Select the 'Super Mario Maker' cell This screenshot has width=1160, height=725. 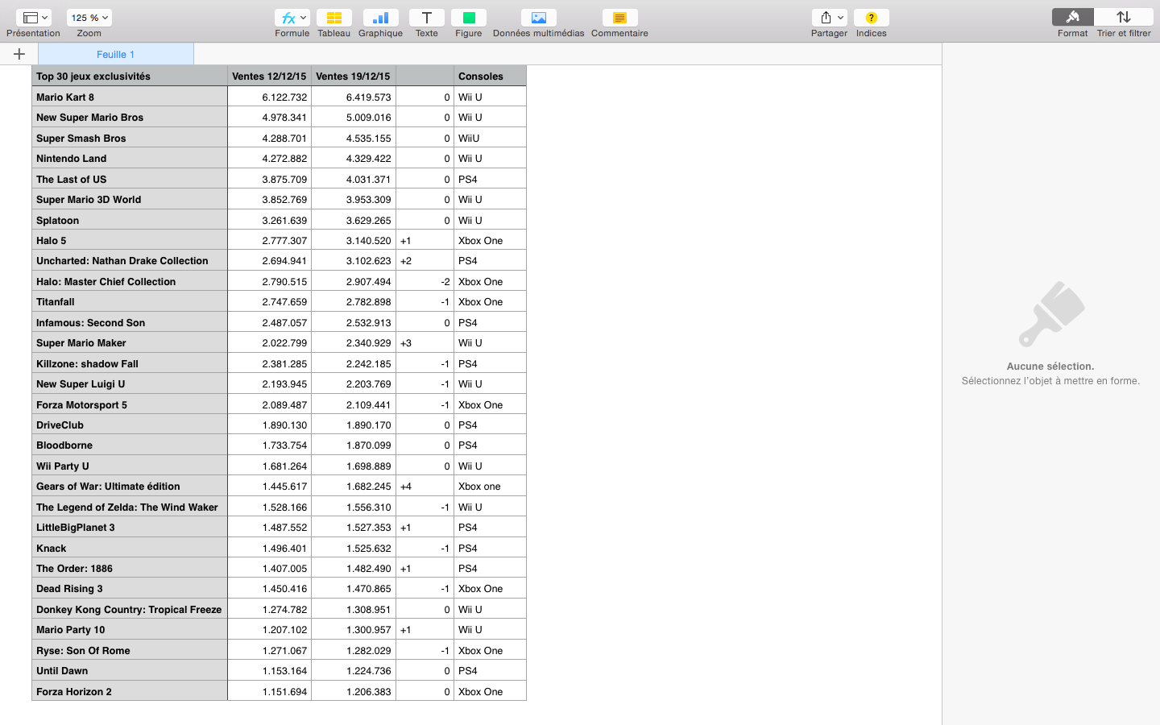(x=130, y=343)
